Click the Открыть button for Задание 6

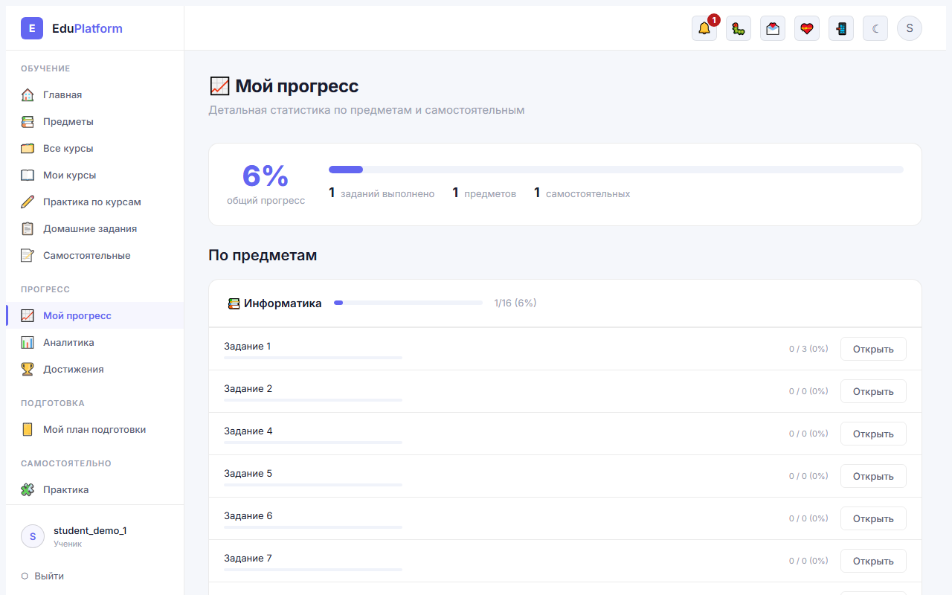click(873, 518)
